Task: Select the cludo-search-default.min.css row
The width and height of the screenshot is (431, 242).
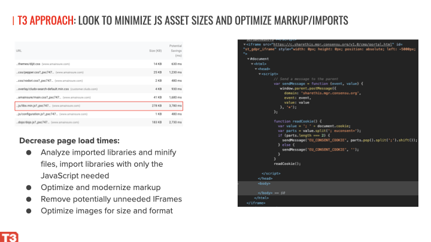Action: click(x=99, y=89)
